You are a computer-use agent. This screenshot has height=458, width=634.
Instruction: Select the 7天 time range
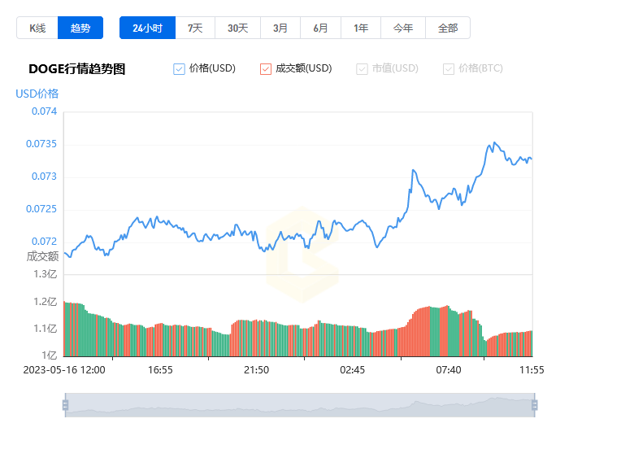[195, 28]
